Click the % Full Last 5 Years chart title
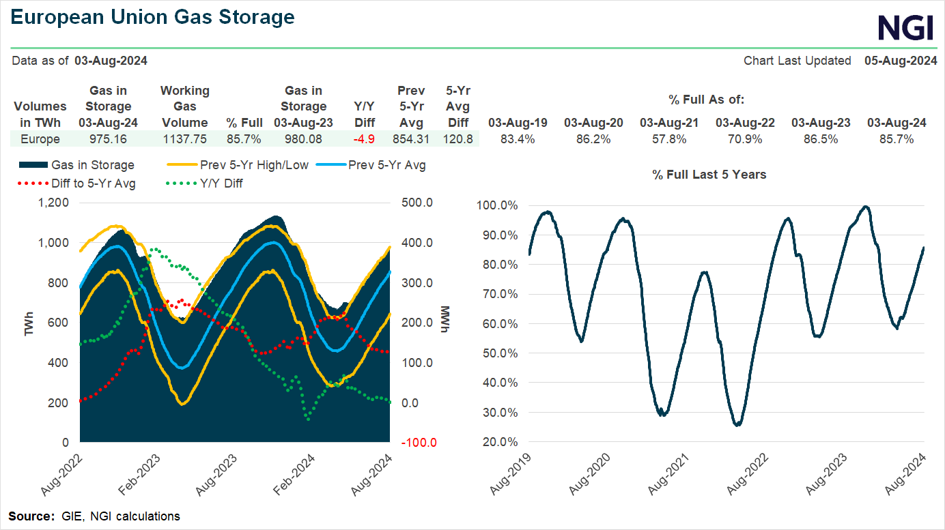The height and width of the screenshot is (530, 945). click(709, 175)
